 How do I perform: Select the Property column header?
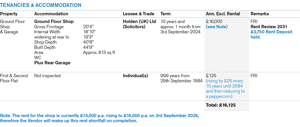click(x=9, y=14)
